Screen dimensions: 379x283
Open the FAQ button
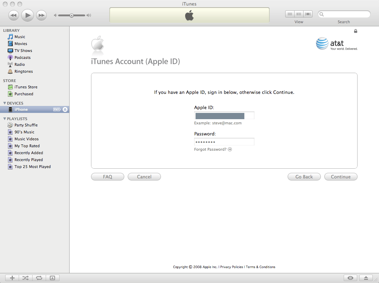tap(108, 177)
